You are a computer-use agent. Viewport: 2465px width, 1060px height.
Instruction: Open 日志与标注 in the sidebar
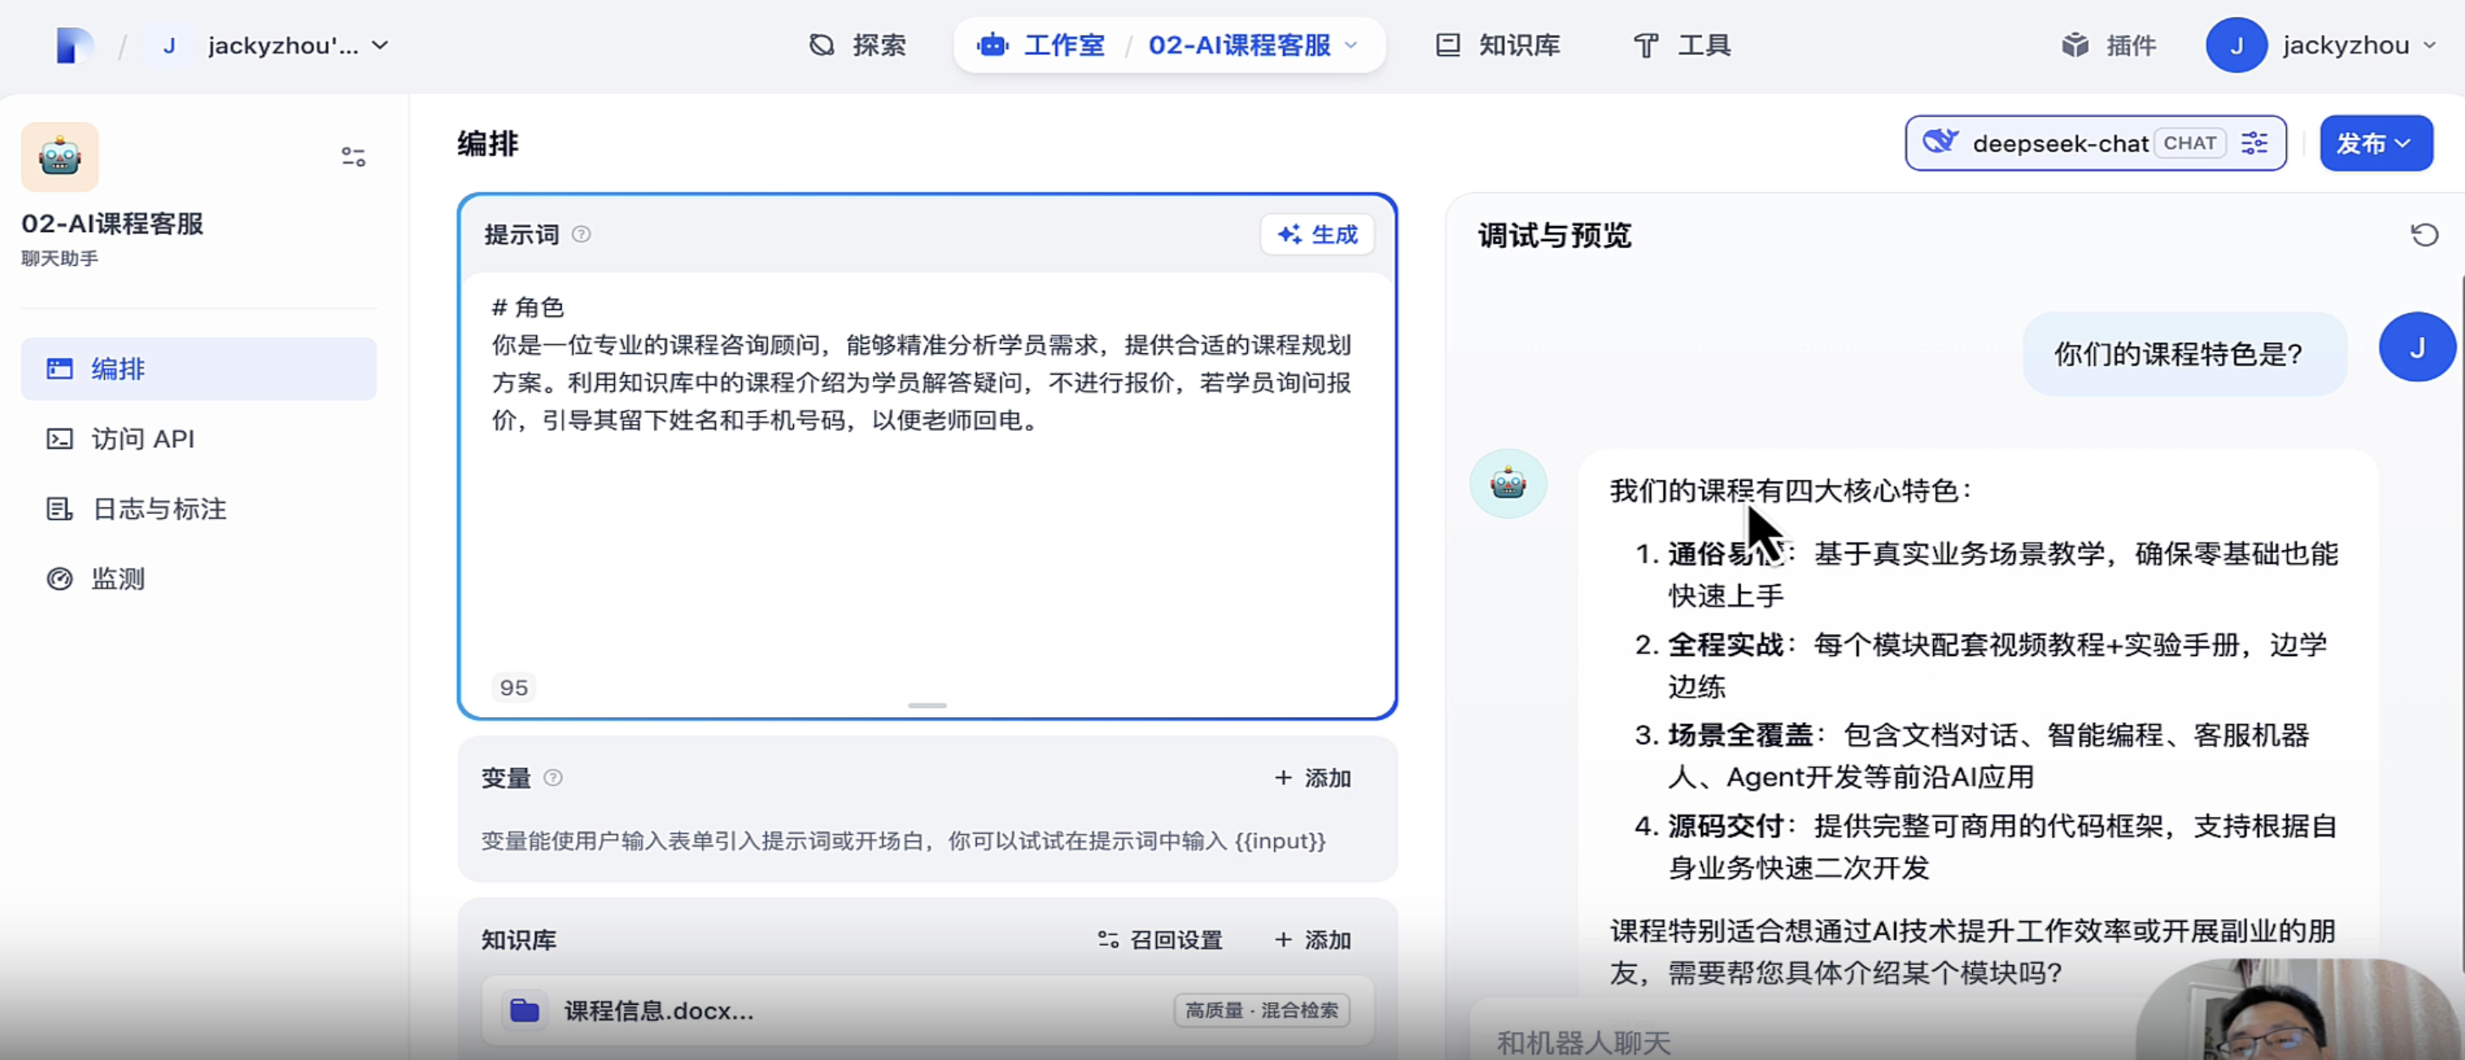pos(159,509)
